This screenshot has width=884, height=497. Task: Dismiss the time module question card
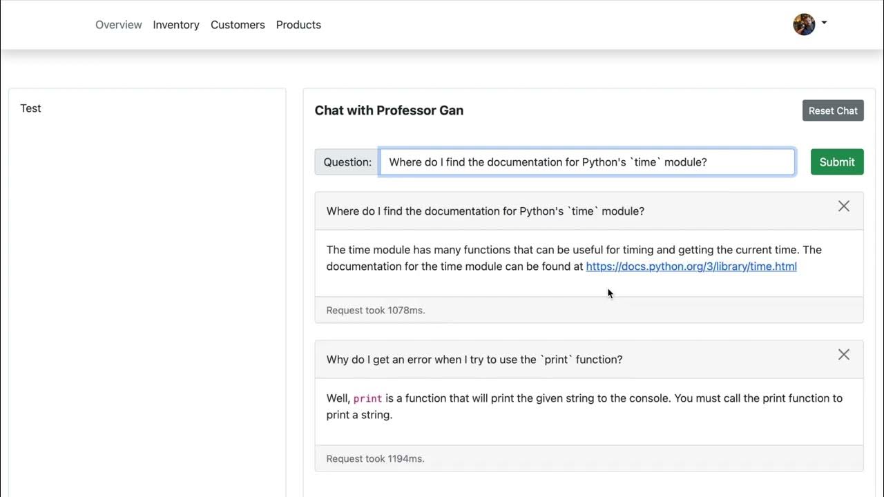coord(843,206)
